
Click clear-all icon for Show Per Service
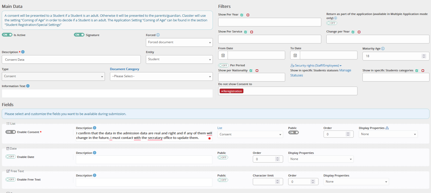(252, 32)
